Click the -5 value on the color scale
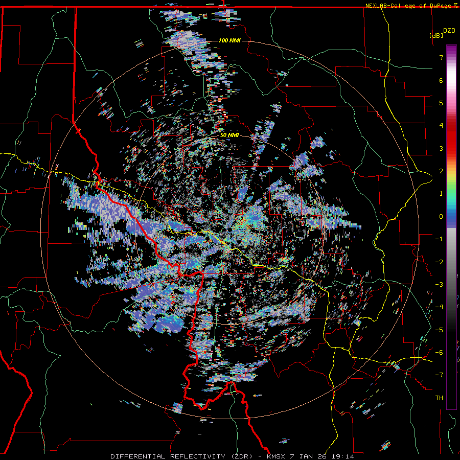 (x=439, y=330)
